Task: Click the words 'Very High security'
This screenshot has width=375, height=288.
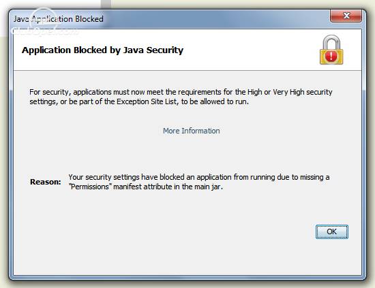Action: [303, 92]
